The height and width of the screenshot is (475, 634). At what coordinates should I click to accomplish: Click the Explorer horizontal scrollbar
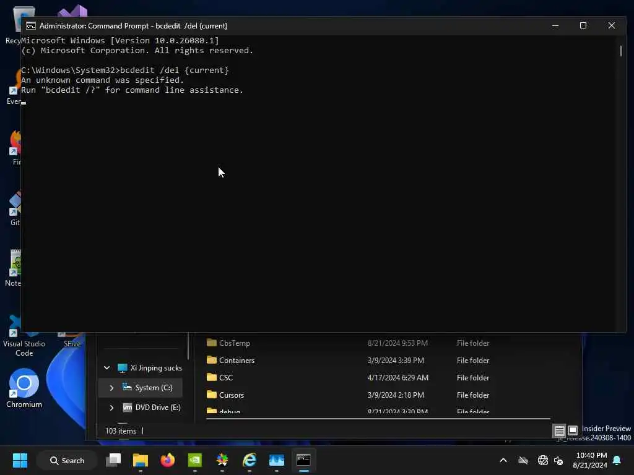tap(378, 419)
